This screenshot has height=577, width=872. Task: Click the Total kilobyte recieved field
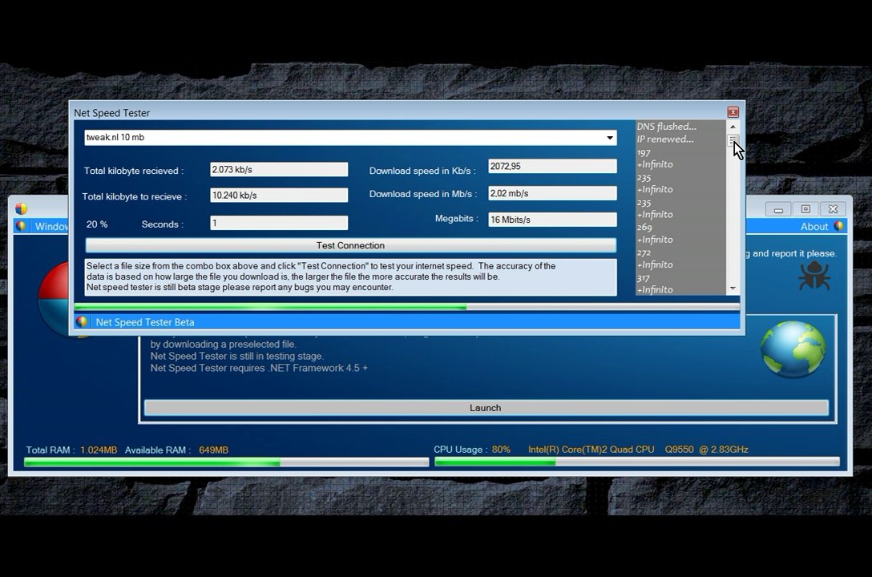point(279,170)
